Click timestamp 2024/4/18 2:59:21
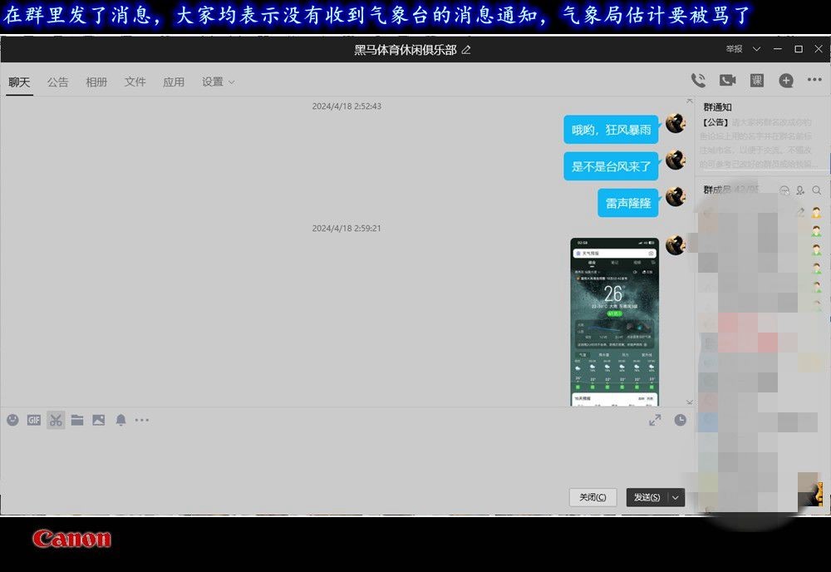The image size is (831, 572). click(x=347, y=228)
